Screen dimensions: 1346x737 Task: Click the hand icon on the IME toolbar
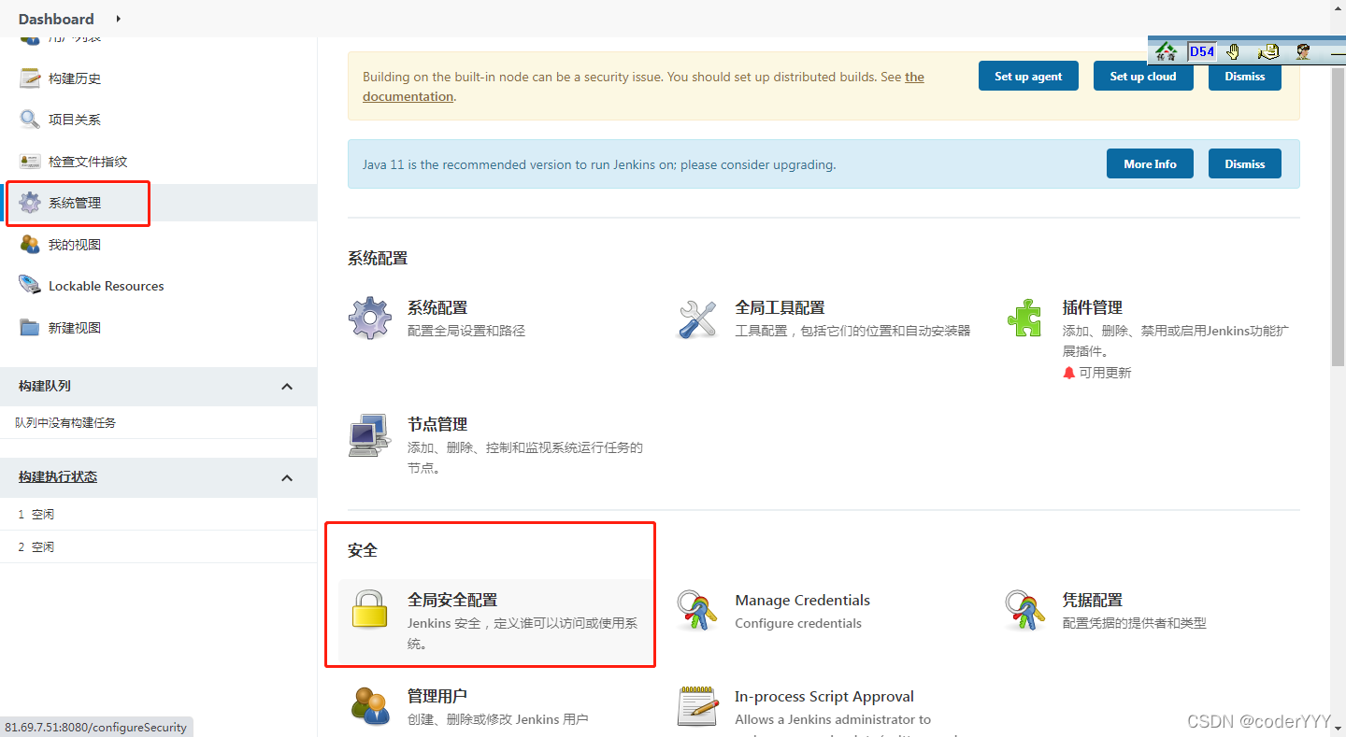[1233, 51]
